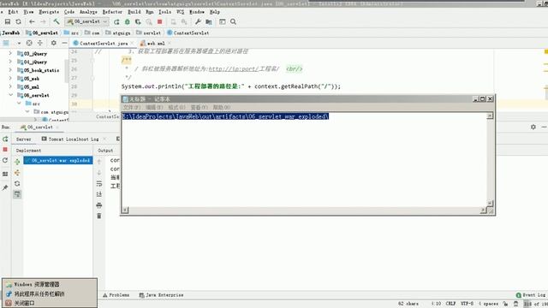Switch to the ContextServlet.java editor tab
Viewport: 548px width, 308px height.
(x=104, y=44)
